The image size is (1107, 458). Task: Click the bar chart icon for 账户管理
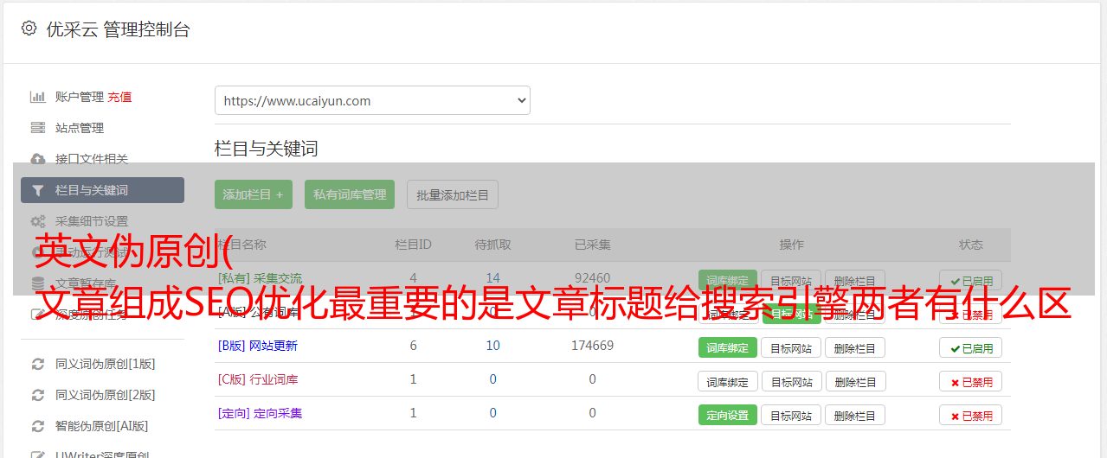click(38, 97)
